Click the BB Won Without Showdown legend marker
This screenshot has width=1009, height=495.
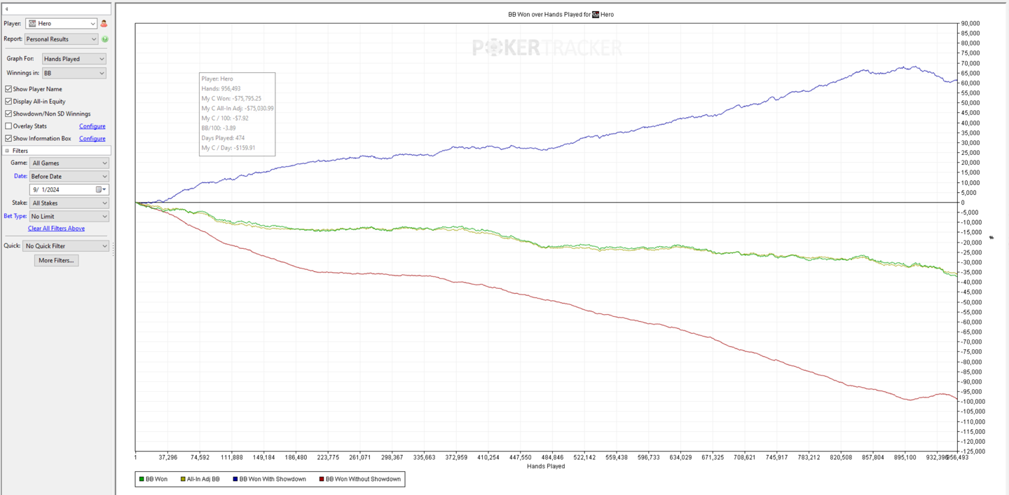coord(322,480)
